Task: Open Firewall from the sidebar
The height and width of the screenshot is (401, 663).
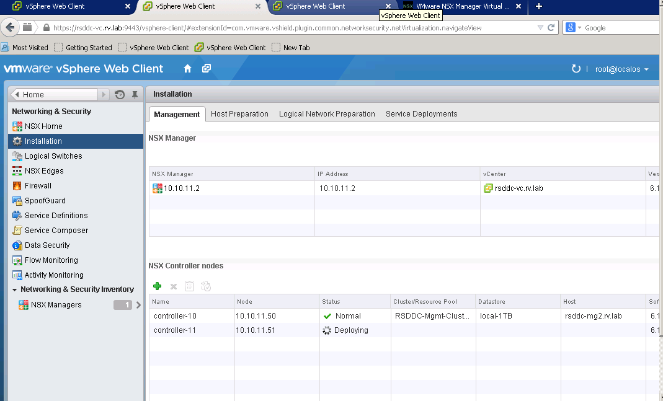Action: tap(38, 186)
